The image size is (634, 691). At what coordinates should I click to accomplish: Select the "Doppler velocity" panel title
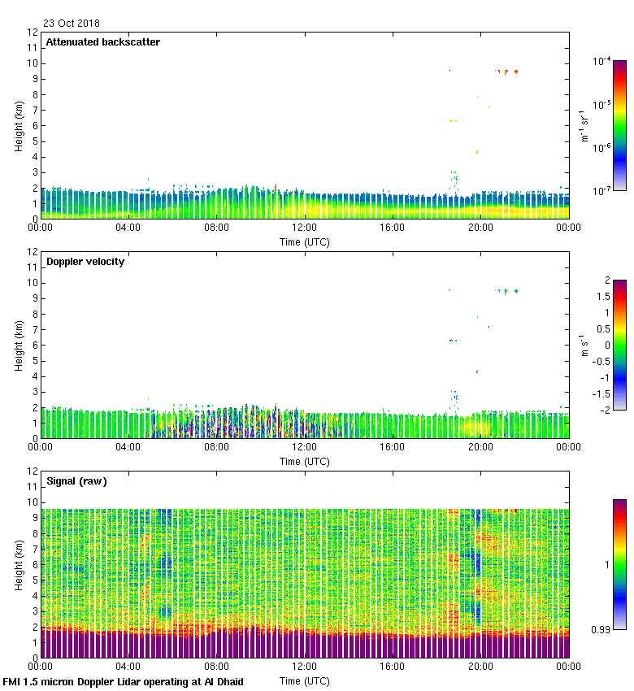85,262
